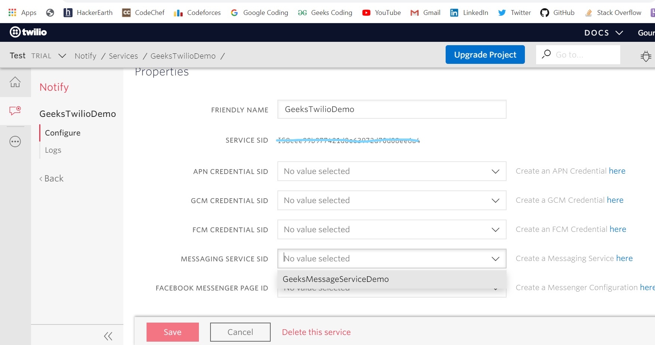Open the debugger bug icon
The height and width of the screenshot is (345, 655).
[646, 56]
